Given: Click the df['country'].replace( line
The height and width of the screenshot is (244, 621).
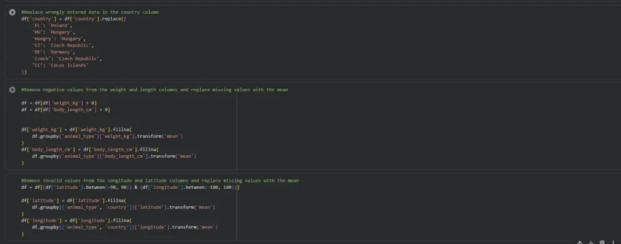Looking at the screenshot, I should [x=74, y=19].
